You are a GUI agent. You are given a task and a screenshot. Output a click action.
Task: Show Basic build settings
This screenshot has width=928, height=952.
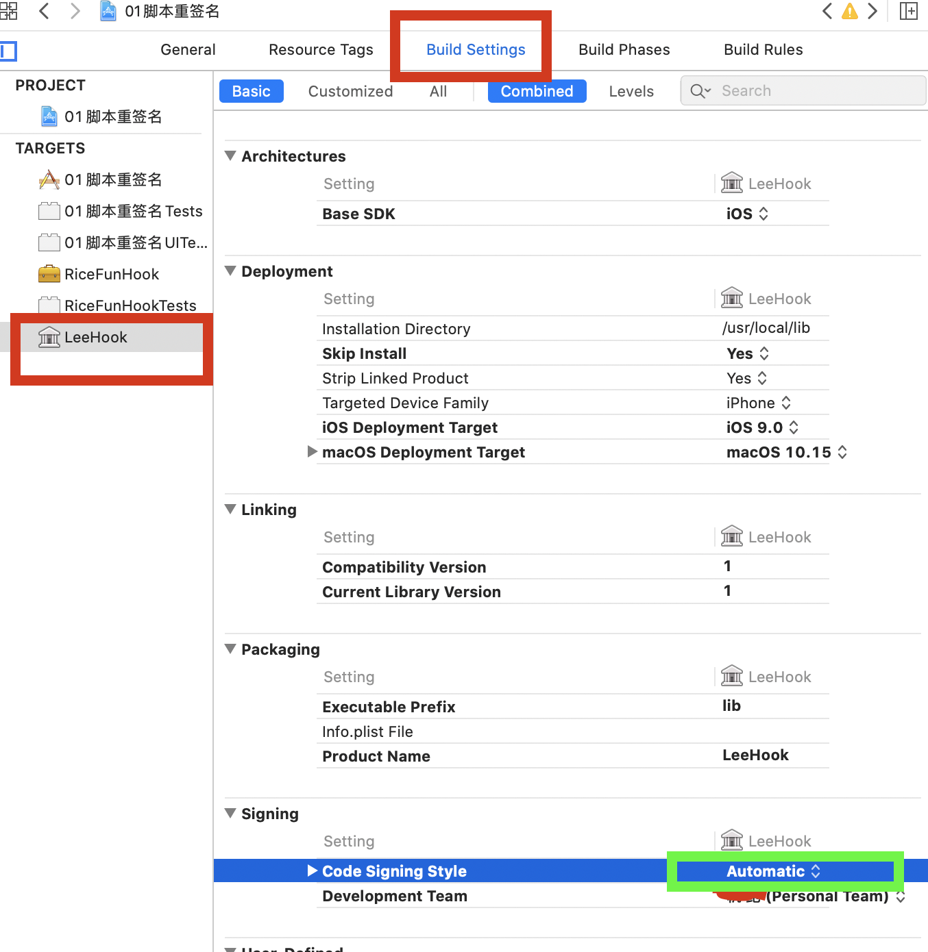click(252, 91)
